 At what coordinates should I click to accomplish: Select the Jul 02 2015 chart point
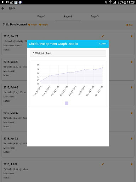85,70
